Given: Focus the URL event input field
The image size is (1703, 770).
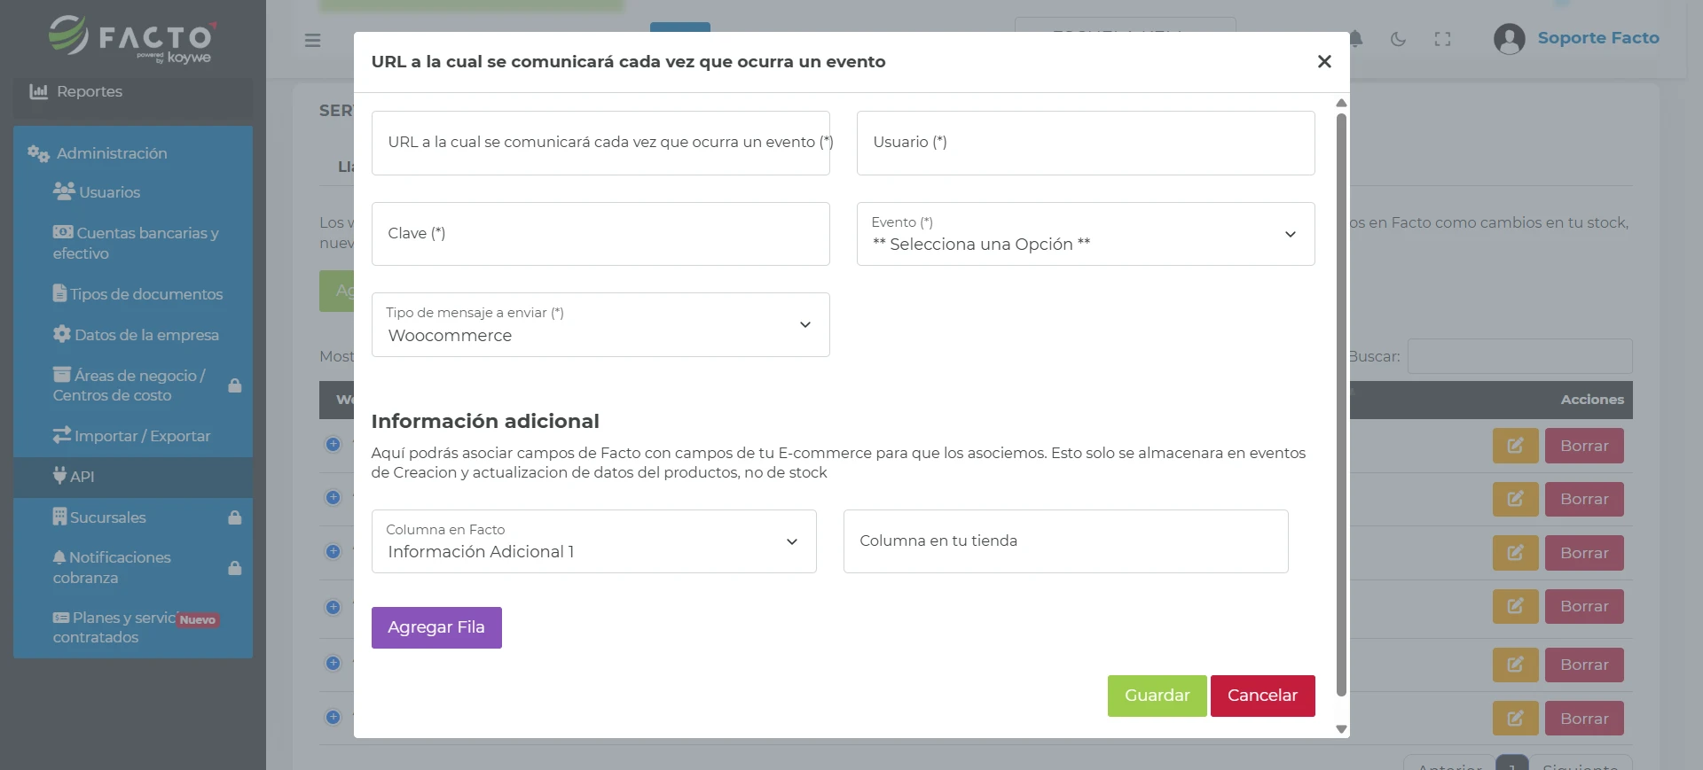Looking at the screenshot, I should pos(600,143).
